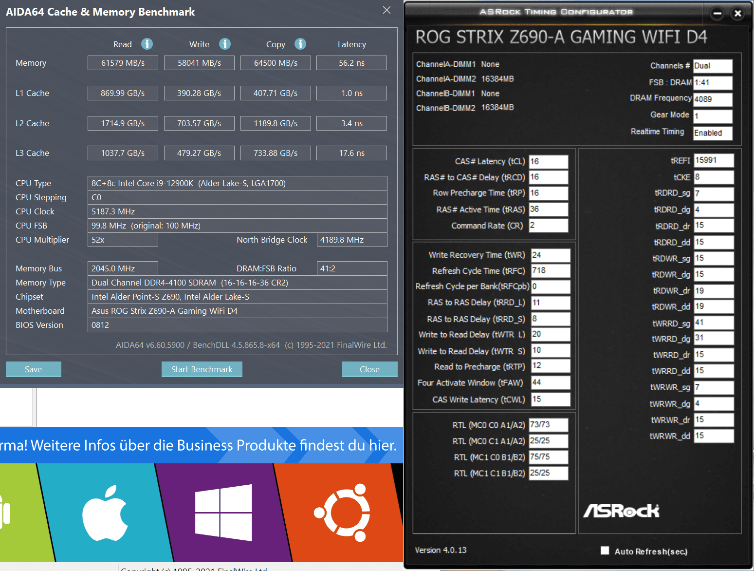This screenshot has height=571, width=754.
Task: Click Start Benchmark button
Action: pyautogui.click(x=202, y=369)
